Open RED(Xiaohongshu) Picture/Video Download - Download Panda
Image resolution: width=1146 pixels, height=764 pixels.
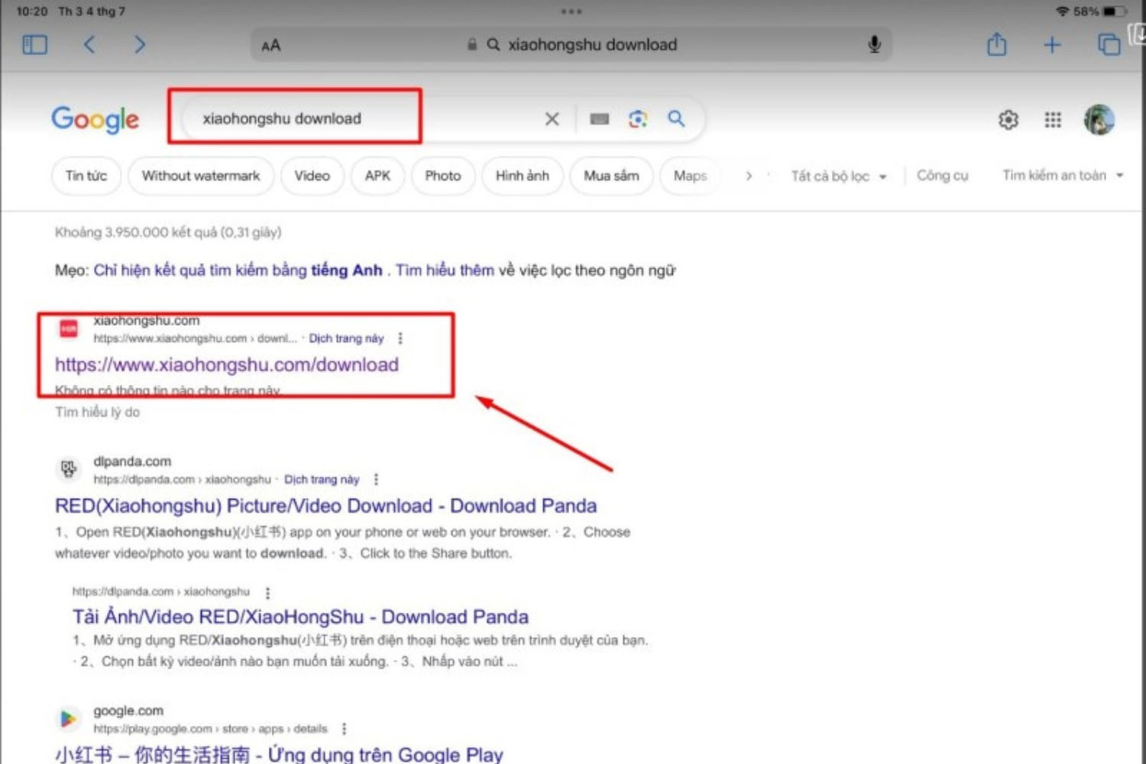pos(326,506)
